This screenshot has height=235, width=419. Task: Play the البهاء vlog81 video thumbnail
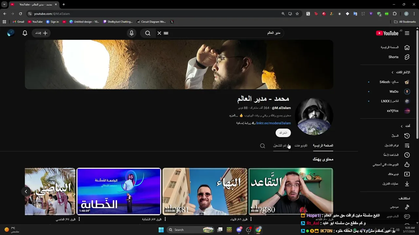tap(205, 191)
